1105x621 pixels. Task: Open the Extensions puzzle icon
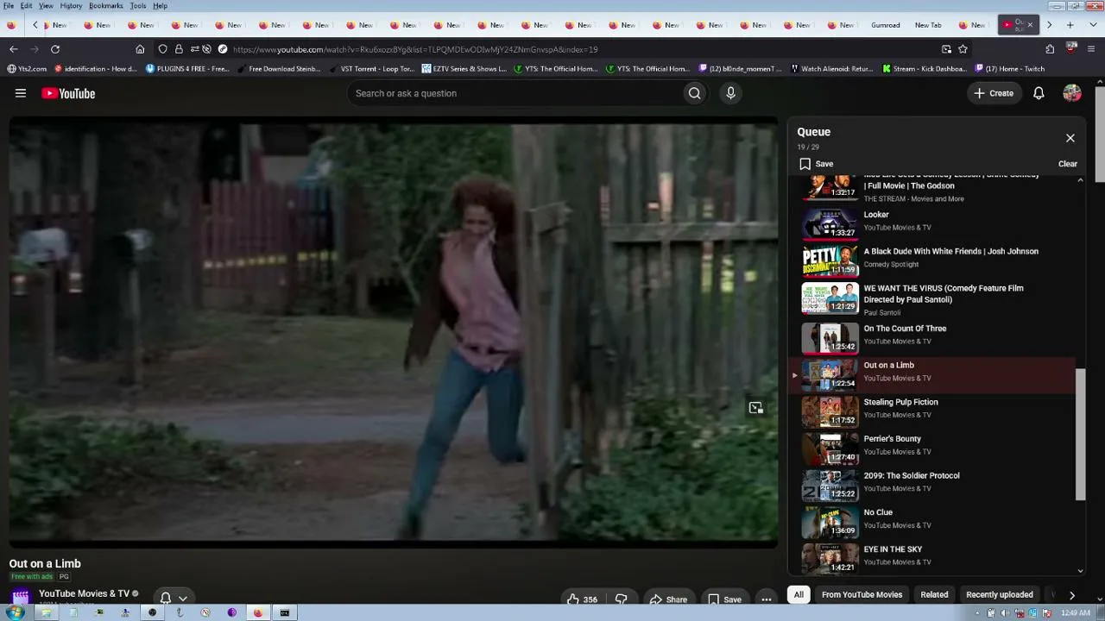pos(1050,49)
